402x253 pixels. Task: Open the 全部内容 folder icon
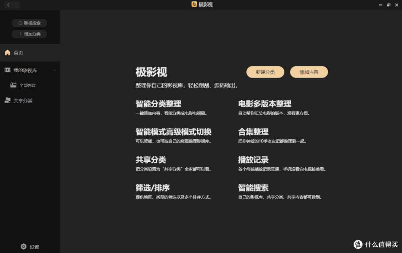point(13,85)
